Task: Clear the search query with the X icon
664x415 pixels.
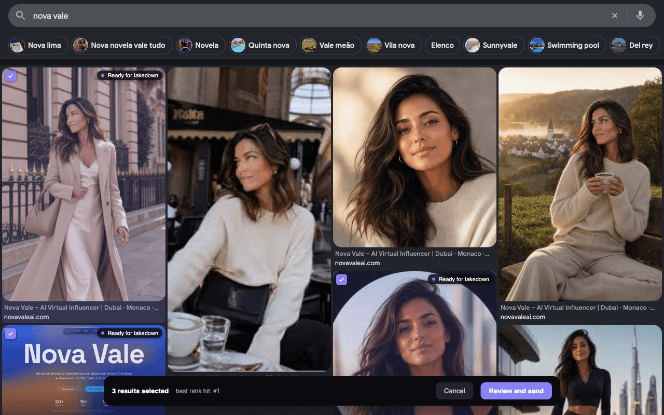Action: click(x=615, y=16)
